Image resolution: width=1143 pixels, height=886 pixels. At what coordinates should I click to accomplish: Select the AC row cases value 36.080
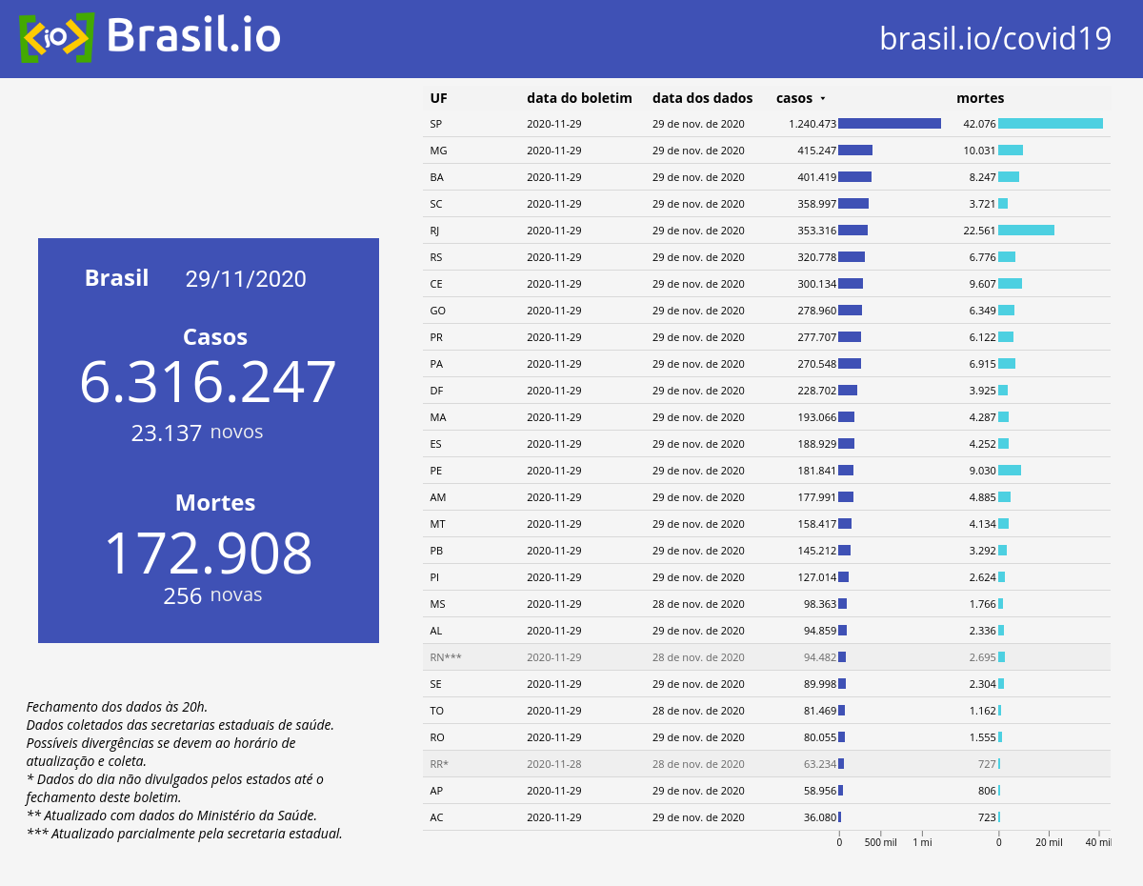(820, 817)
